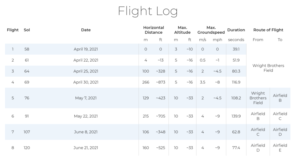This screenshot has width=302, height=158.
Task: Click the Sol column header
Action: coord(27,30)
